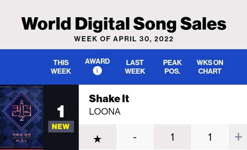This screenshot has width=247, height=150.
Task: Click the blue column header bar
Action: [123, 67]
